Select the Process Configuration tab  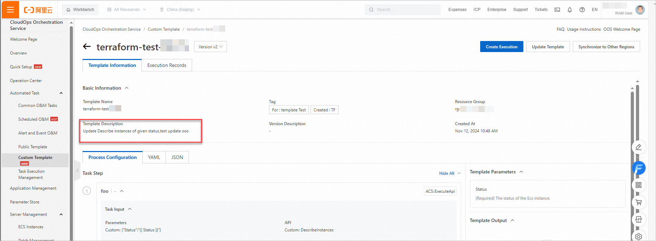click(x=113, y=157)
